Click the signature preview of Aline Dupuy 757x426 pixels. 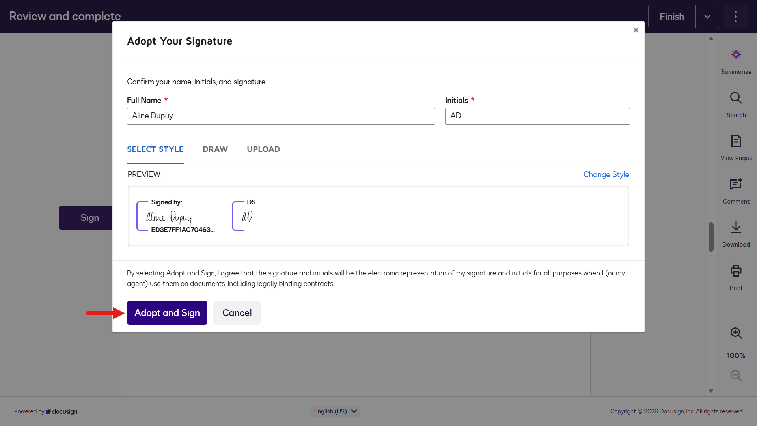coord(176,216)
